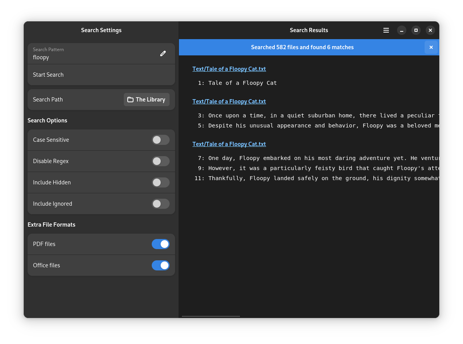Click the horizontal scrollbar under results
This screenshot has height=344, width=463.
tap(211, 316)
